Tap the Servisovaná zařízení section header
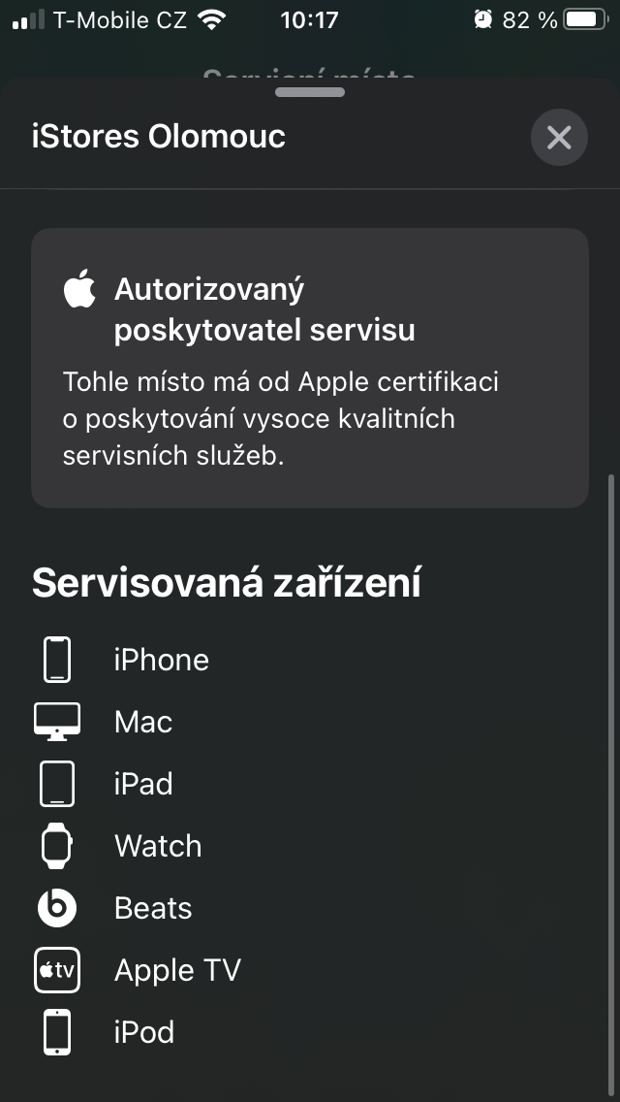620x1102 pixels. point(226,583)
